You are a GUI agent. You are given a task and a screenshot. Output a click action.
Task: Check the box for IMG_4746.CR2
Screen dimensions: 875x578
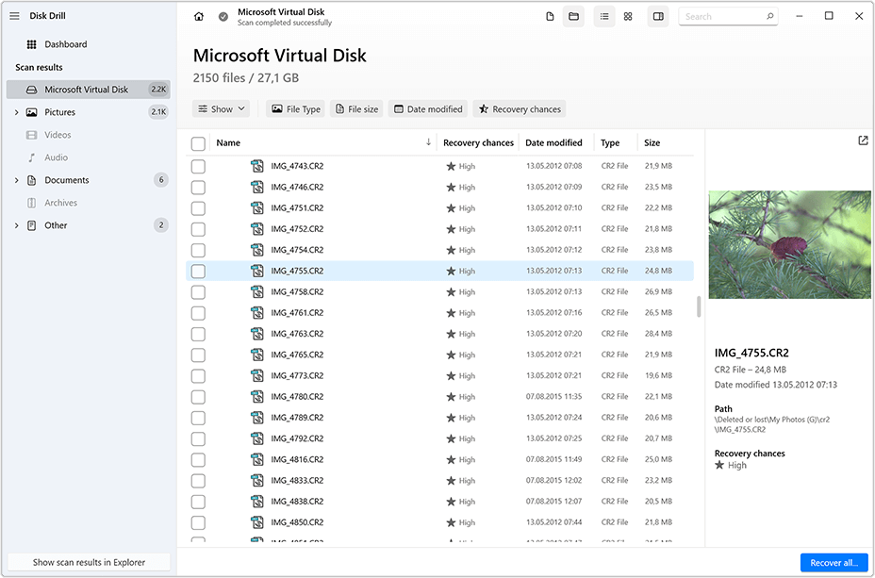[198, 188]
